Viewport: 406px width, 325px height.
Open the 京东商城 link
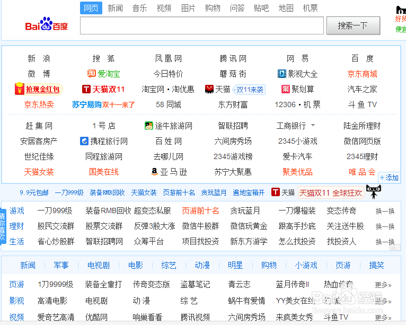[x=362, y=74]
